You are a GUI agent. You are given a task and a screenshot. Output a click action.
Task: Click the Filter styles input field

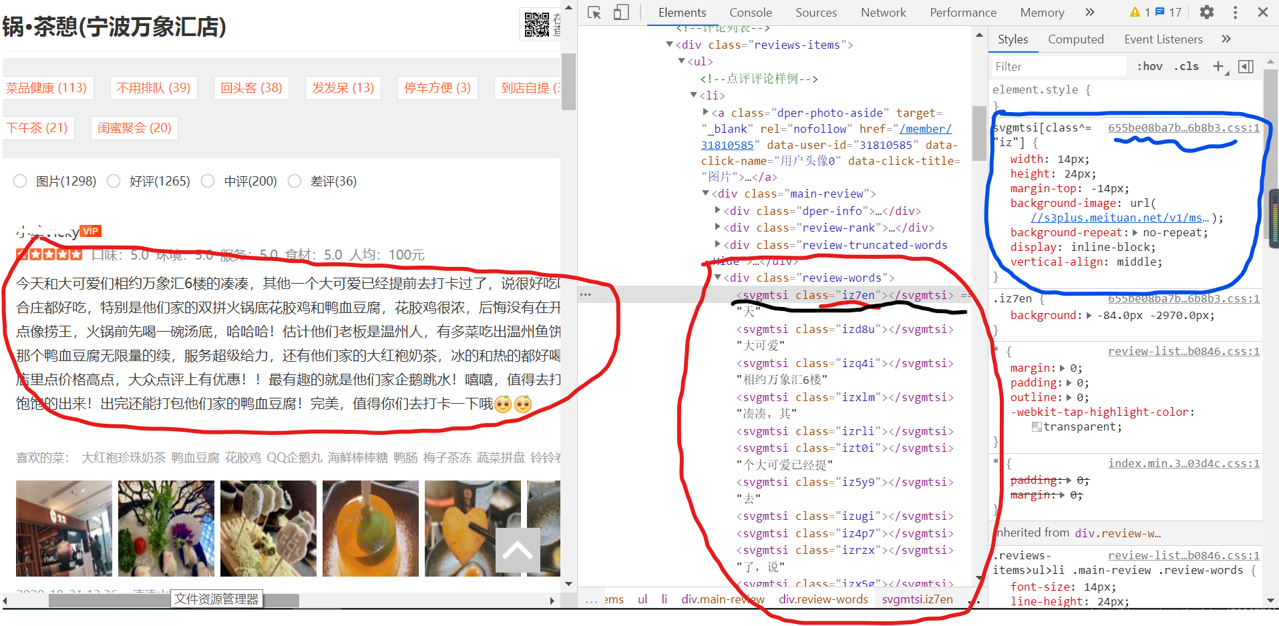[1059, 66]
